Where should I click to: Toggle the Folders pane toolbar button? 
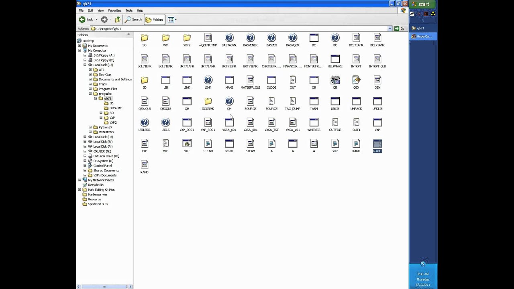click(155, 20)
